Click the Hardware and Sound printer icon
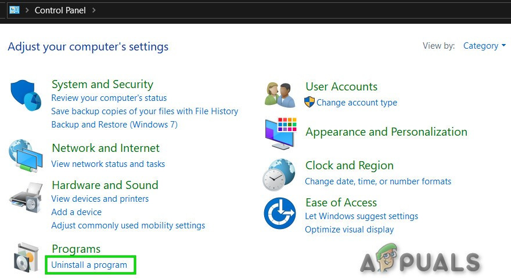 26,198
